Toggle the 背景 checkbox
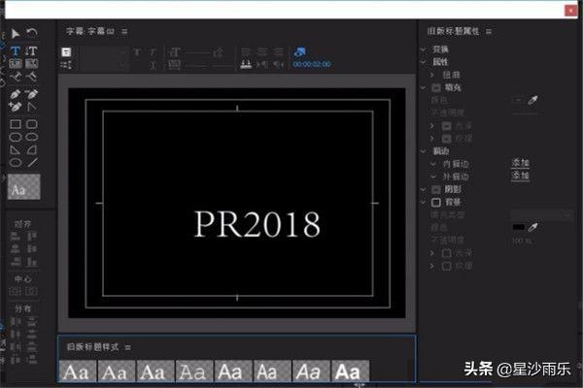 point(436,203)
